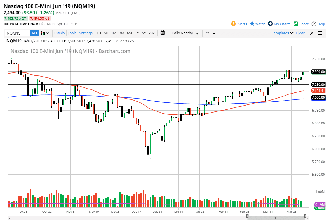Select the Tools menu item
Screen dimensions: 327x220
[72, 33]
